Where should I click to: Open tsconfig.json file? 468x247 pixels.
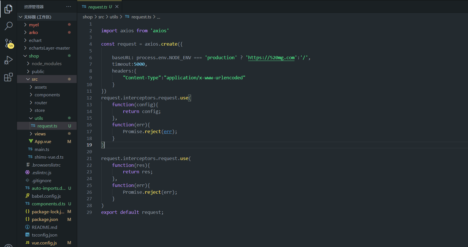[47, 235]
